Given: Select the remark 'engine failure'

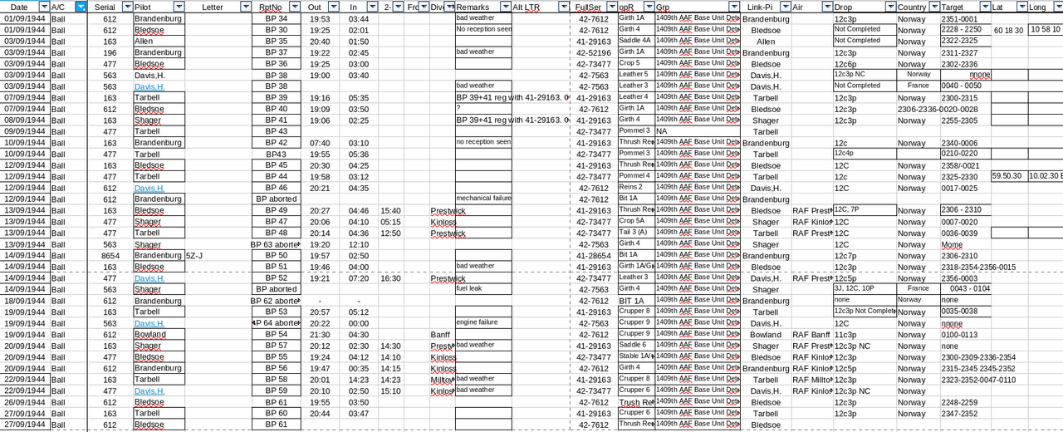Looking at the screenshot, I should pos(483,322).
